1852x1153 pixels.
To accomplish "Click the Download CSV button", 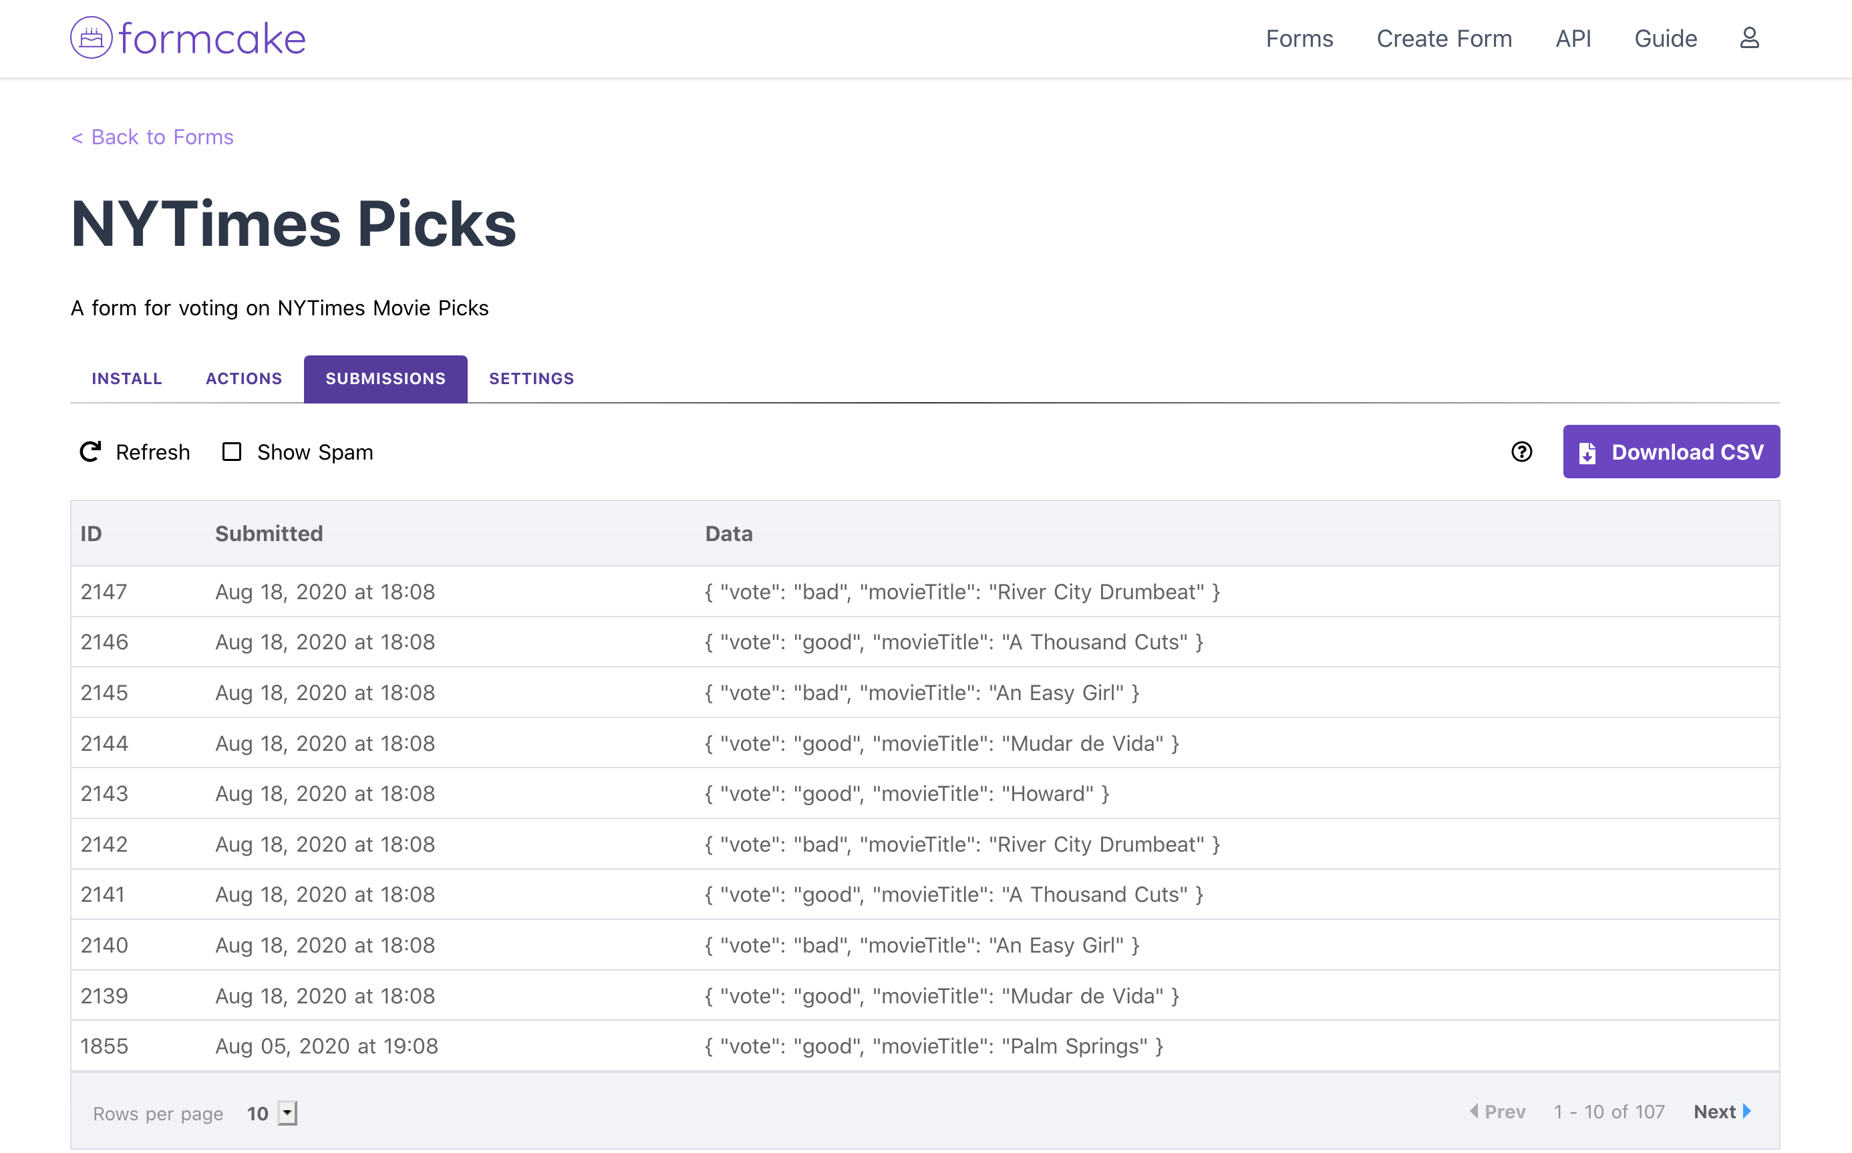I will [1670, 452].
